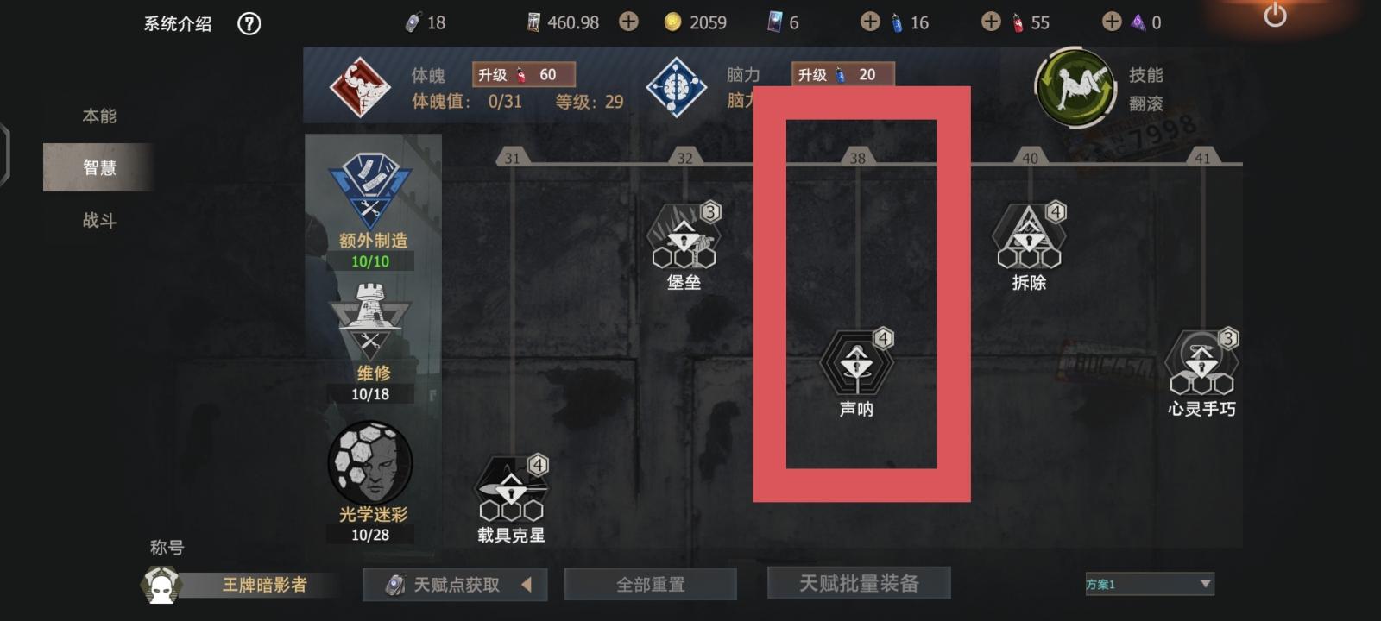Open the 额外制造 equipped talent
Screen dimensions: 1381x621
pyautogui.click(x=370, y=191)
